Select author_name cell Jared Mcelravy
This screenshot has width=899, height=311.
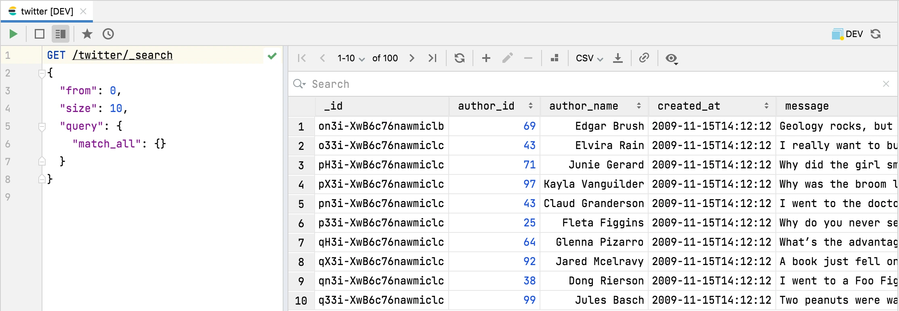pyautogui.click(x=594, y=261)
